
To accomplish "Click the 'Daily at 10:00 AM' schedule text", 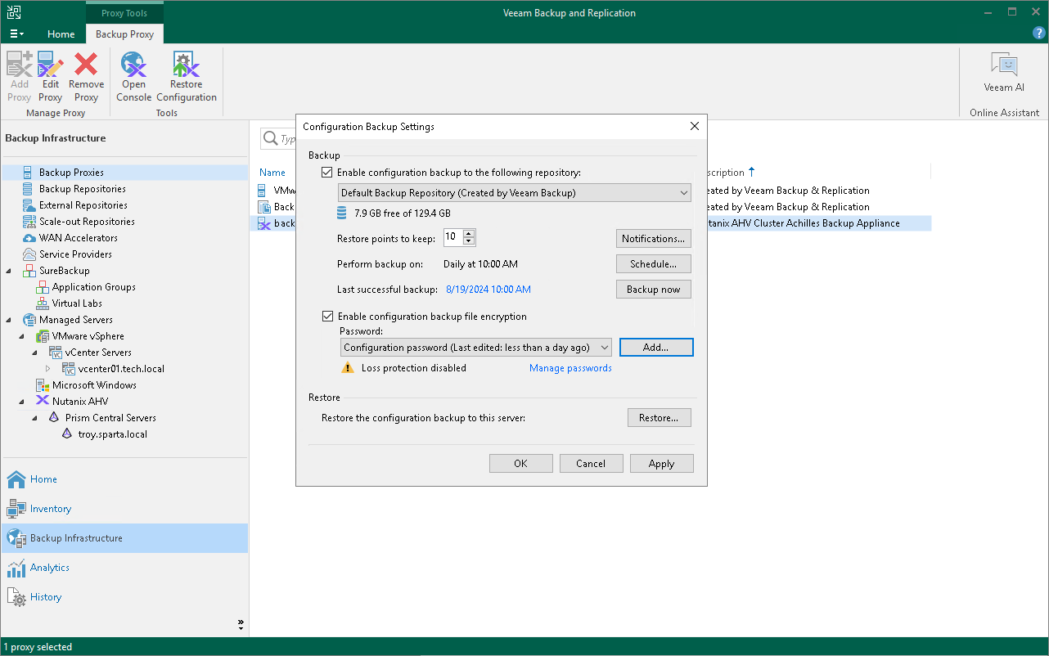I will pyautogui.click(x=480, y=264).
